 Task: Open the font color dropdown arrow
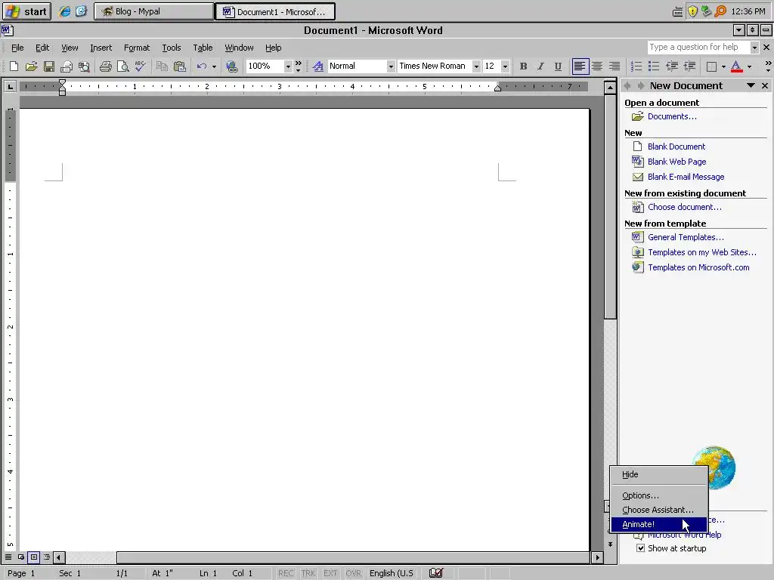pyautogui.click(x=749, y=66)
